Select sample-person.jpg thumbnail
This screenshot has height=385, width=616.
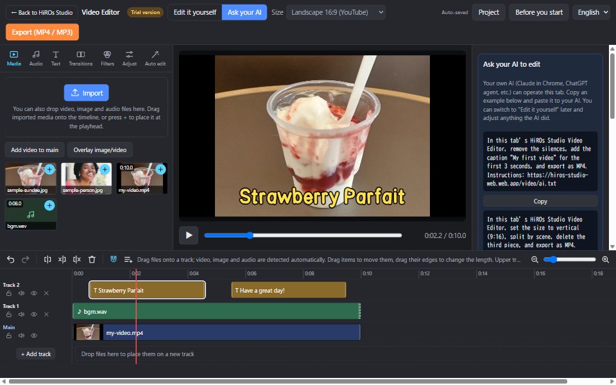click(87, 178)
